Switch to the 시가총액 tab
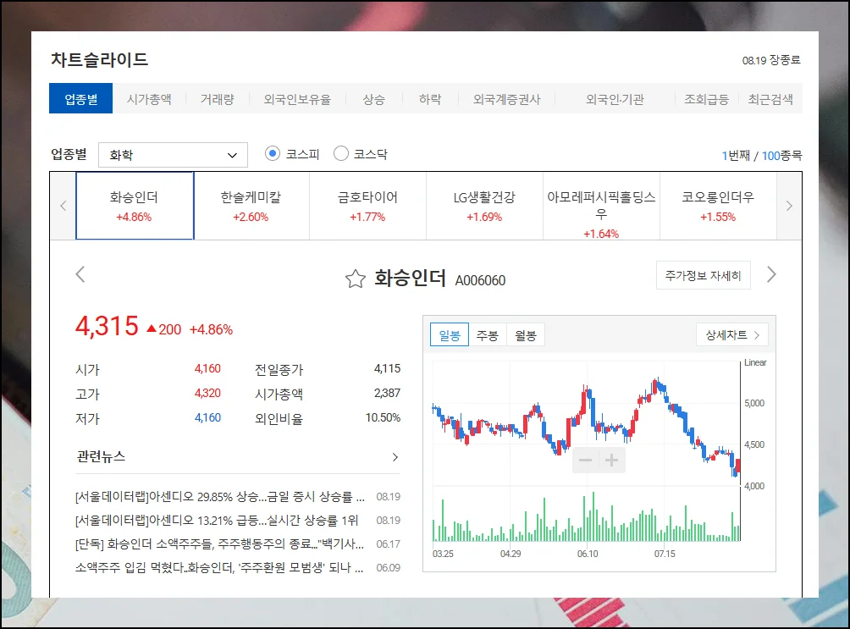The height and width of the screenshot is (629, 850). (x=149, y=99)
